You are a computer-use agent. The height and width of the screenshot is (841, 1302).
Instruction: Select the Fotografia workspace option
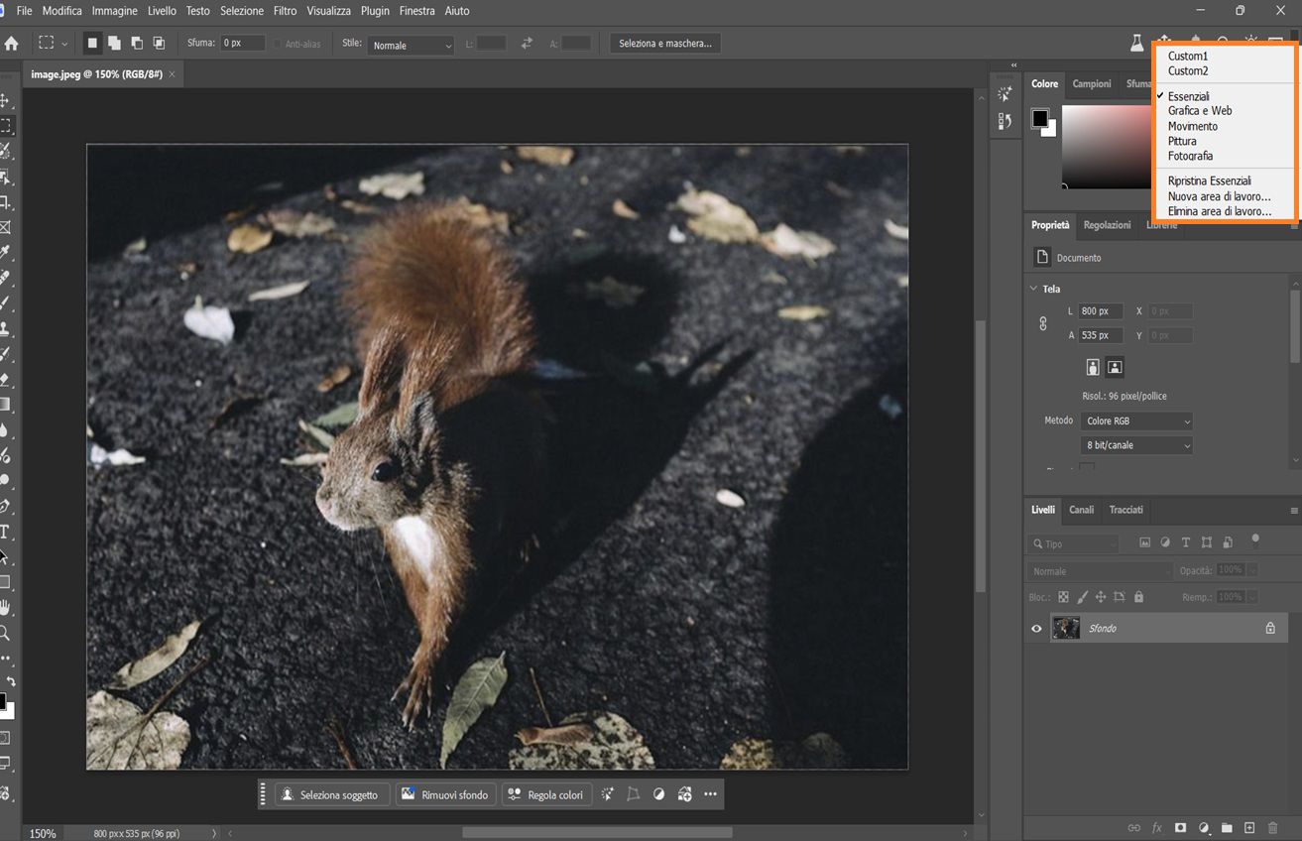point(1189,156)
